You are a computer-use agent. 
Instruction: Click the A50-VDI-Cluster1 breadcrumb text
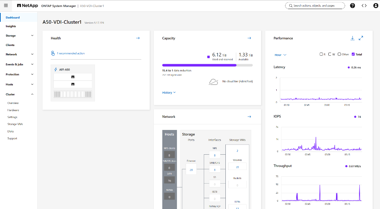coord(92,6)
